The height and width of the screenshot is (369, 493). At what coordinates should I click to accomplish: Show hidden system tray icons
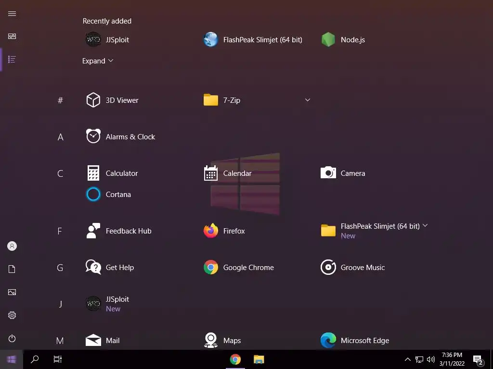pos(407,359)
